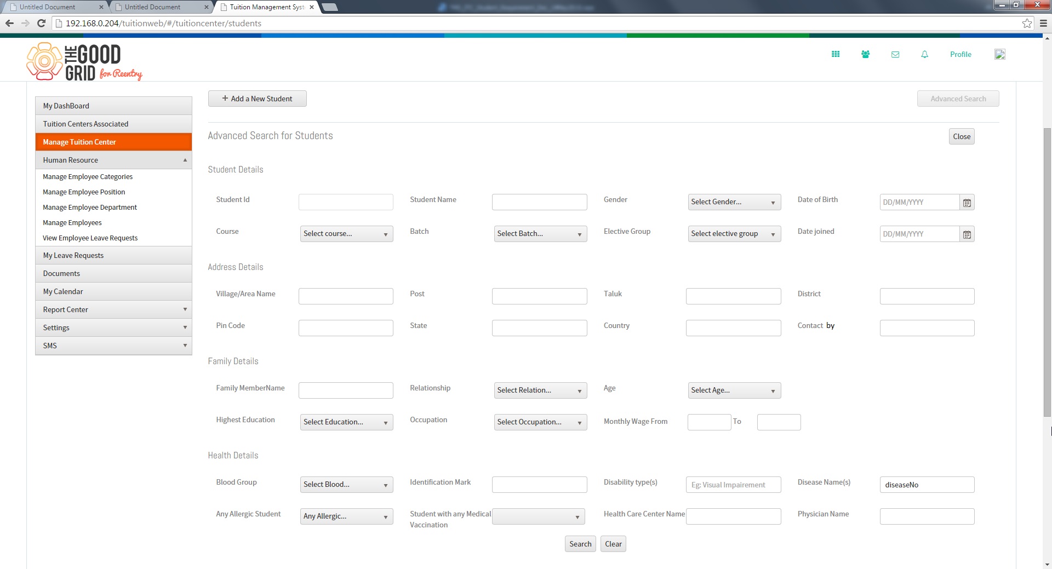This screenshot has height=569, width=1052.
Task: Bookmark this page with the star icon
Action: [1027, 23]
